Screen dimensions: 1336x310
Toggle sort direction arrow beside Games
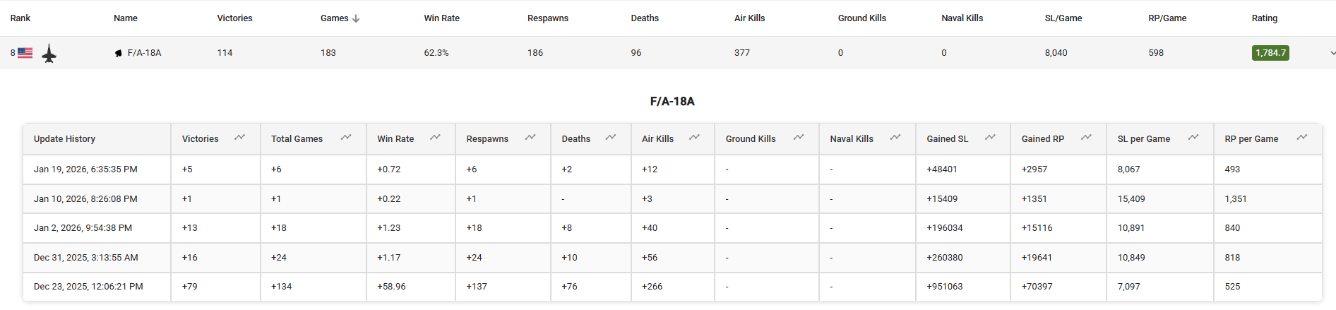(356, 18)
